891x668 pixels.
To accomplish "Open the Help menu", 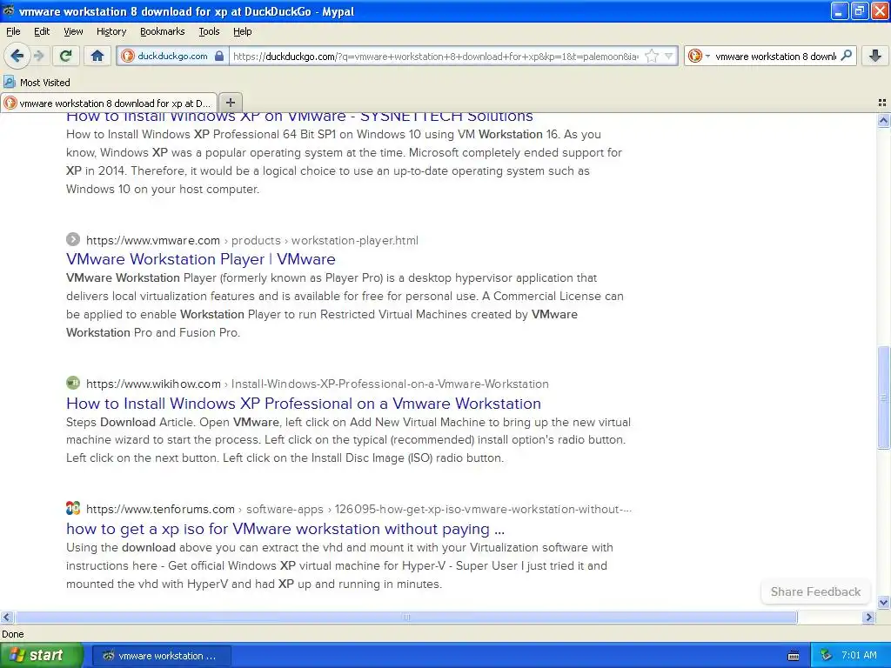I will (x=242, y=31).
